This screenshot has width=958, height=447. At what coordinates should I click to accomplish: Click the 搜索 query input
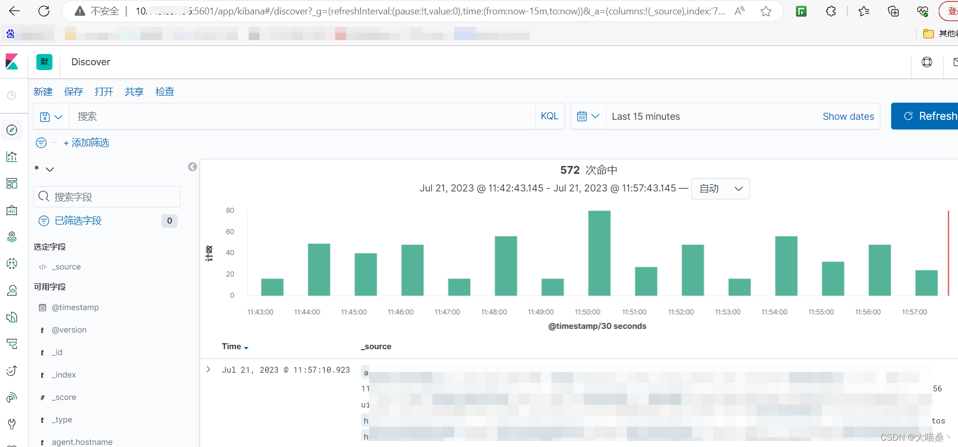coord(302,117)
